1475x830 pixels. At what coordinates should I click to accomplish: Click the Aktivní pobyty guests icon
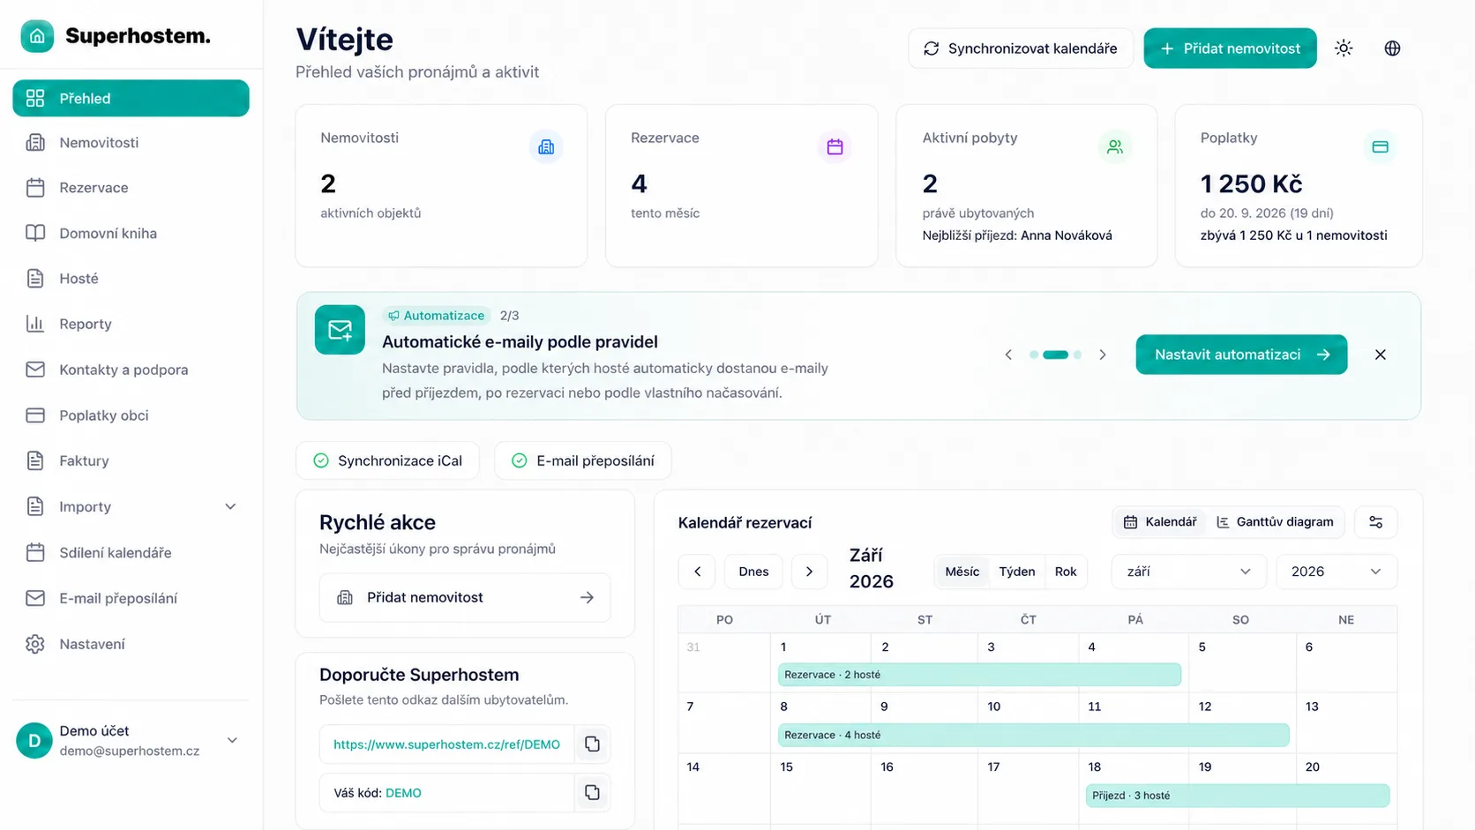point(1115,146)
